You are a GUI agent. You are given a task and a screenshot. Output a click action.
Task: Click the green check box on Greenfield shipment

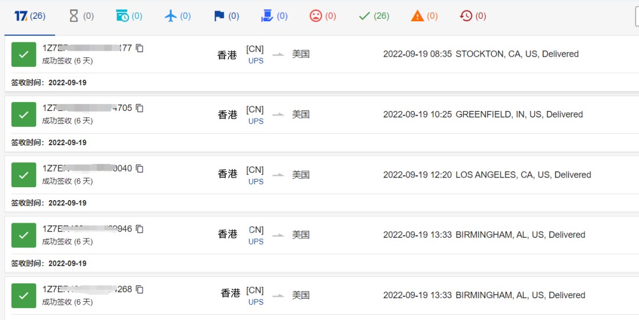(x=24, y=115)
